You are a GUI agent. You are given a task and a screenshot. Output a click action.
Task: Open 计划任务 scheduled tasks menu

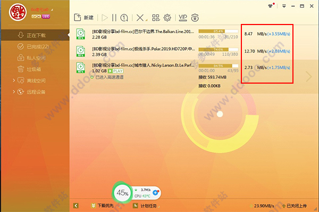[145, 206]
